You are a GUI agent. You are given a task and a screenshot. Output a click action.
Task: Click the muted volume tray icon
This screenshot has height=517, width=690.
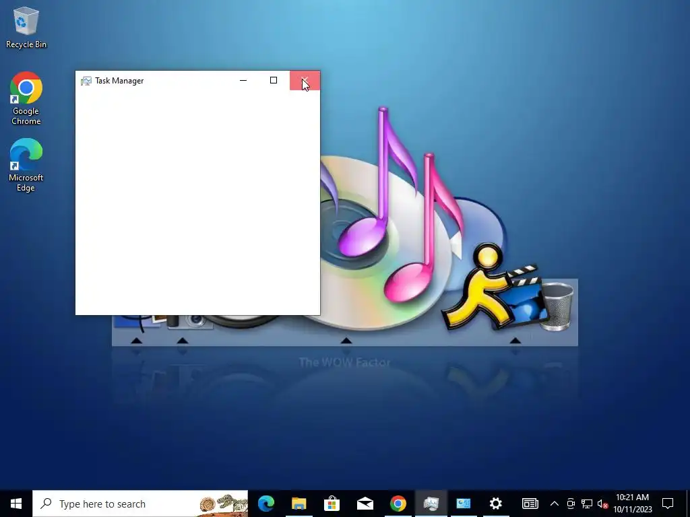point(602,504)
